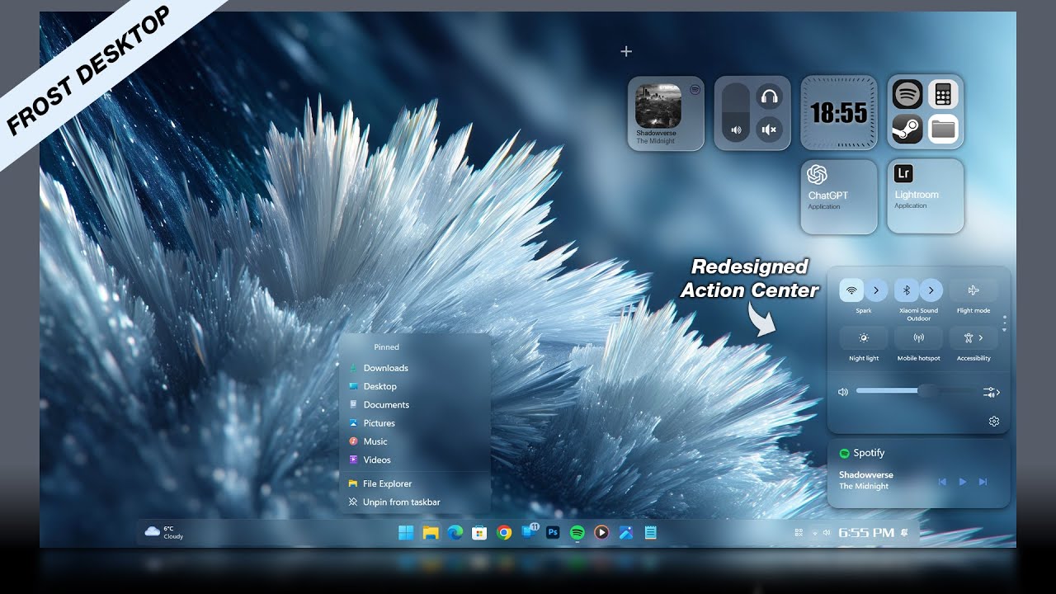Open Photoshop from the taskbar
This screenshot has width=1056, height=594.
coord(553,533)
